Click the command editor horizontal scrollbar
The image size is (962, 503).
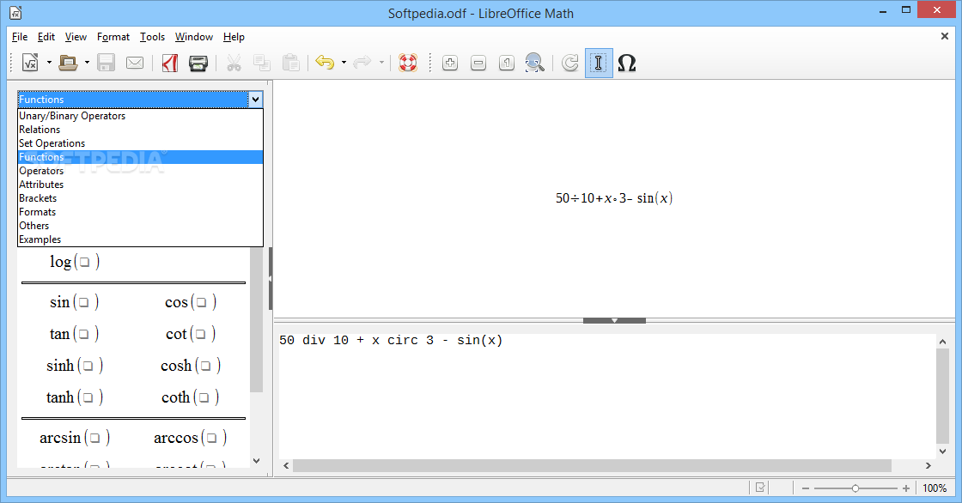pos(592,466)
